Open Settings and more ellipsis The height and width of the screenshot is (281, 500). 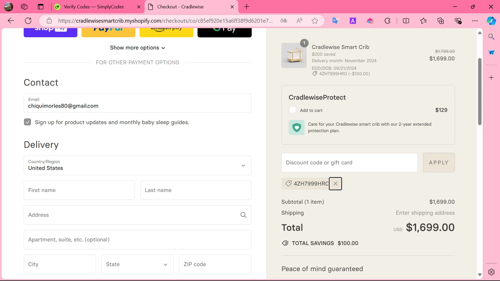click(475, 21)
